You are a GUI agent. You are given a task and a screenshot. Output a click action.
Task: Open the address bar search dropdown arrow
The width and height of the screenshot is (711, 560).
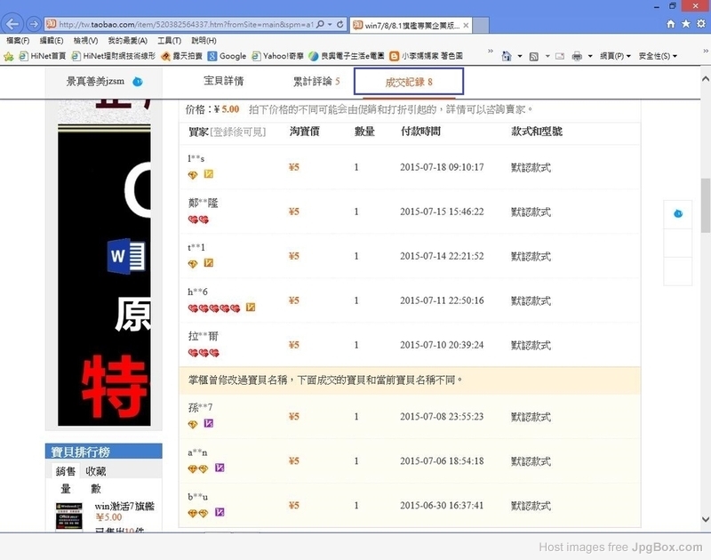click(330, 24)
